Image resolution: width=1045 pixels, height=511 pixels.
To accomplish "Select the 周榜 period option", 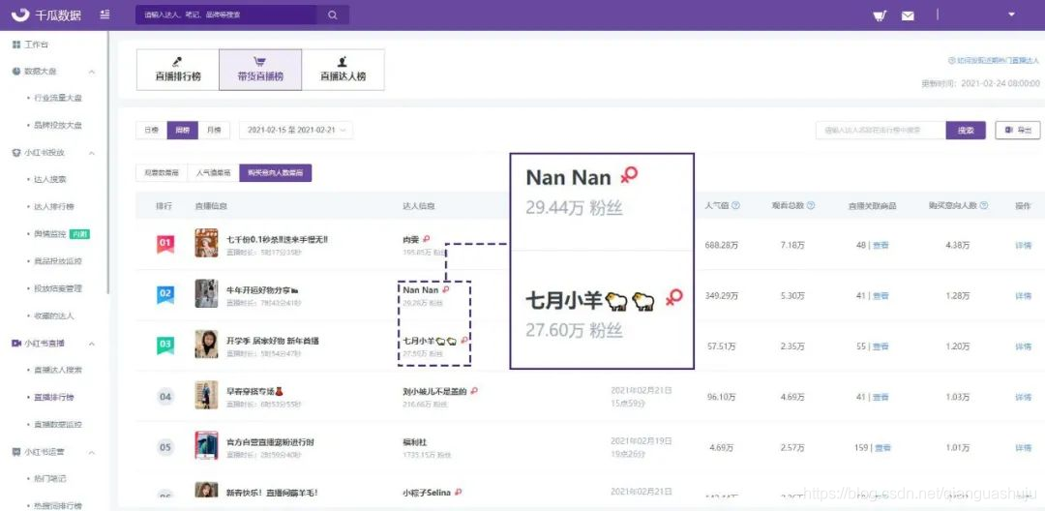I will click(183, 130).
